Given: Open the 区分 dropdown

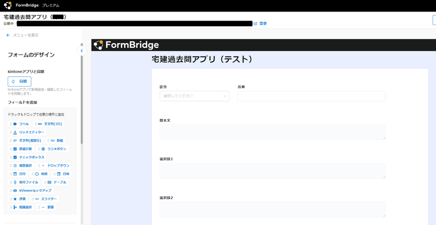Looking at the screenshot, I should 195,96.
